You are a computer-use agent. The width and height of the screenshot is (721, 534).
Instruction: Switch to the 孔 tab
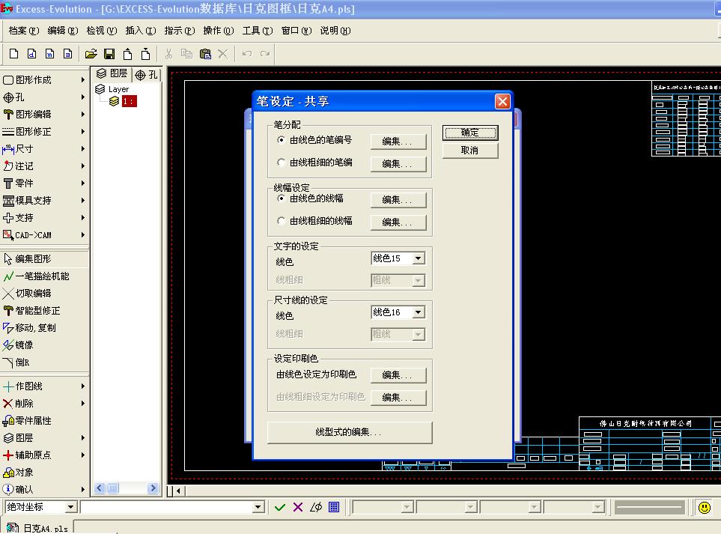147,74
